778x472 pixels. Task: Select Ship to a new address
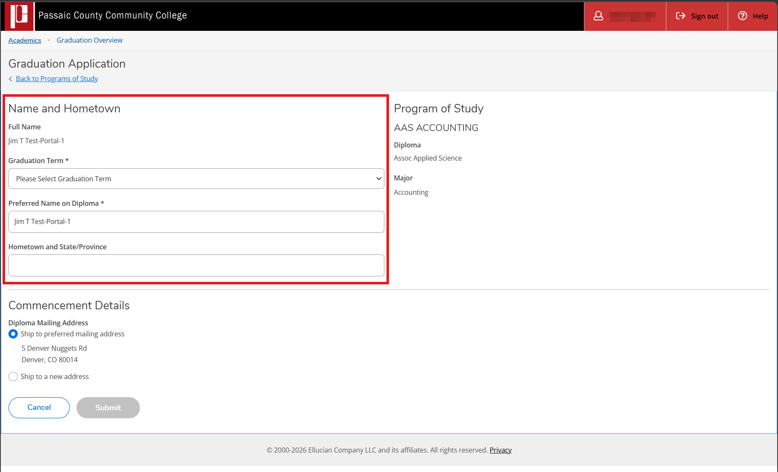pyautogui.click(x=13, y=377)
